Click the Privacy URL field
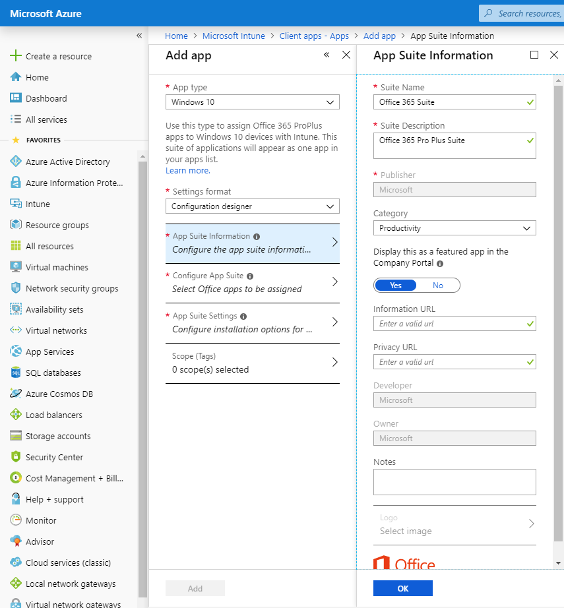The image size is (564, 608). point(454,362)
